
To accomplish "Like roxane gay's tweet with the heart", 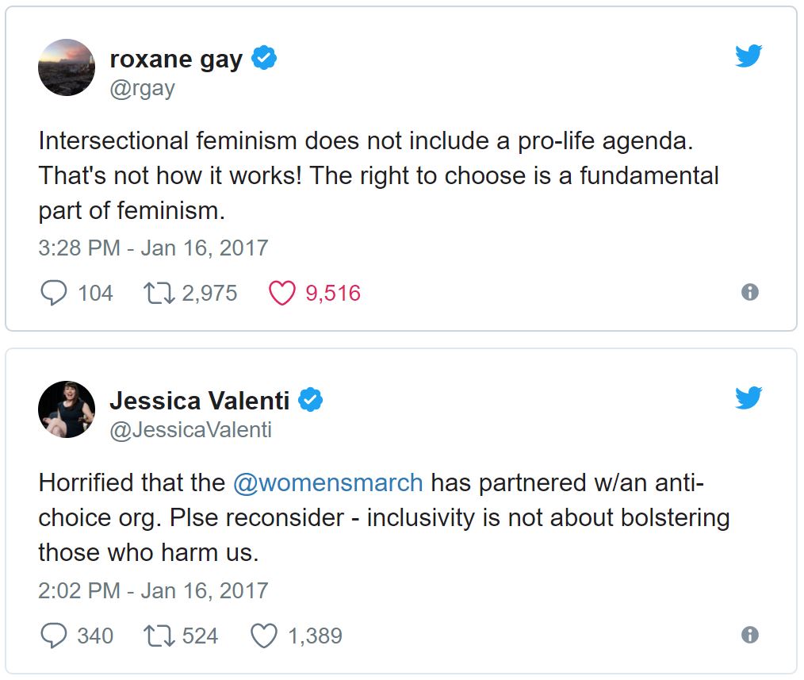I will (x=281, y=294).
